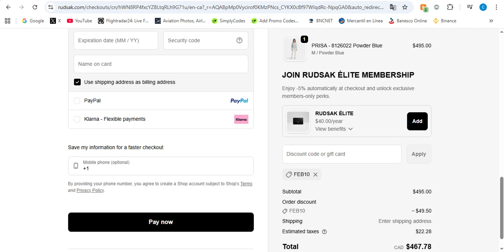Add RUDSAK ÉLITE membership to order
This screenshot has height=252, width=504.
pyautogui.click(x=417, y=121)
